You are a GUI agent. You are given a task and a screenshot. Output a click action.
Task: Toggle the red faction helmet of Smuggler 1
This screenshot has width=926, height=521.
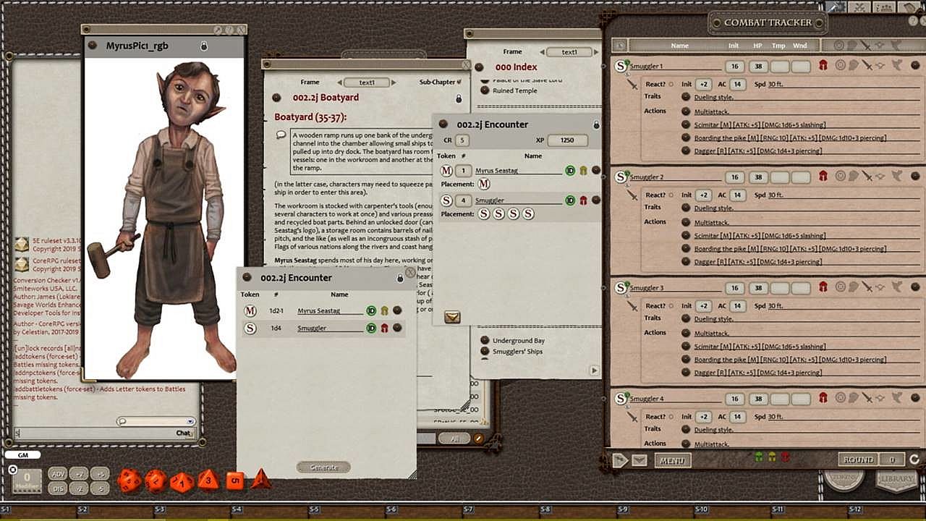[x=823, y=65]
